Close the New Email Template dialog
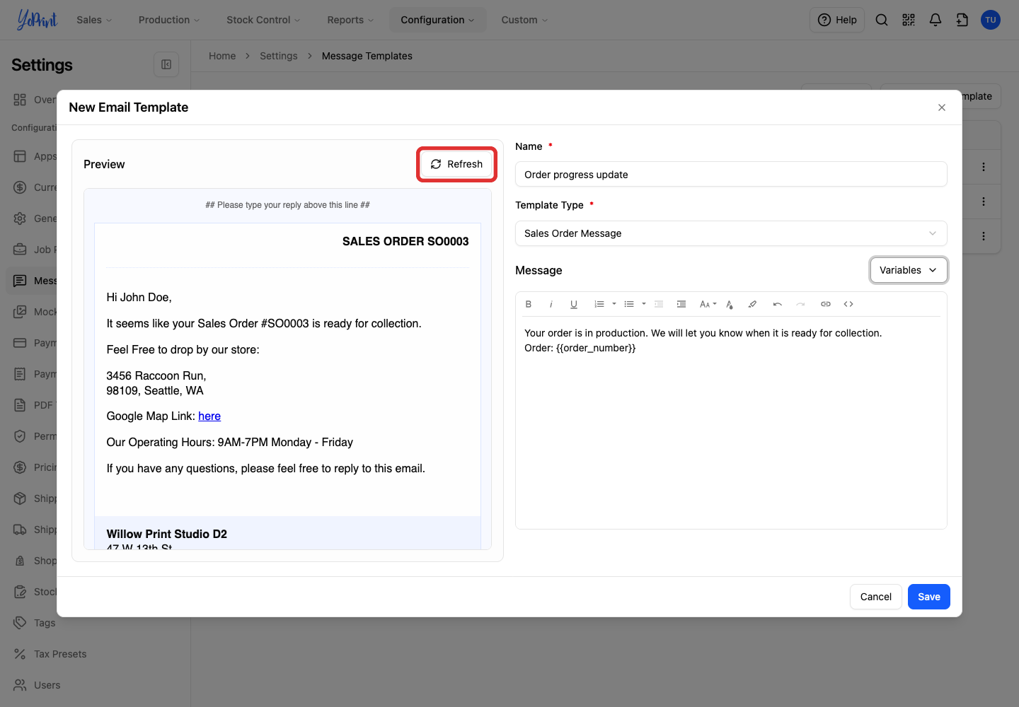Image resolution: width=1019 pixels, height=707 pixels. click(942, 107)
